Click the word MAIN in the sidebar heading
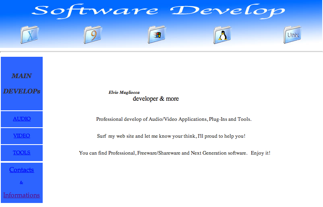 pos(22,76)
